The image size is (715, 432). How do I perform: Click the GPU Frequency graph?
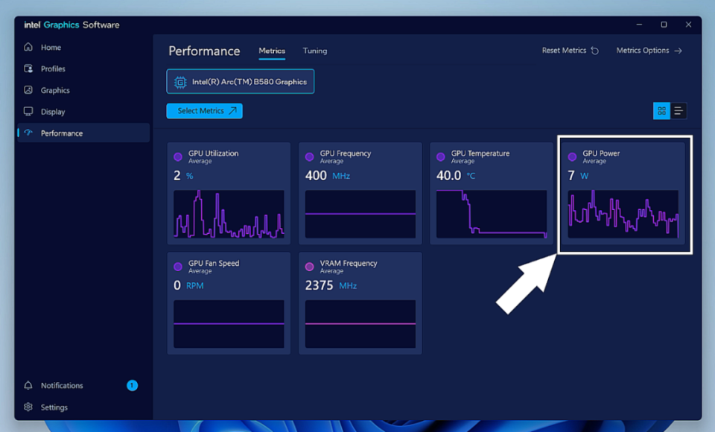(360, 215)
